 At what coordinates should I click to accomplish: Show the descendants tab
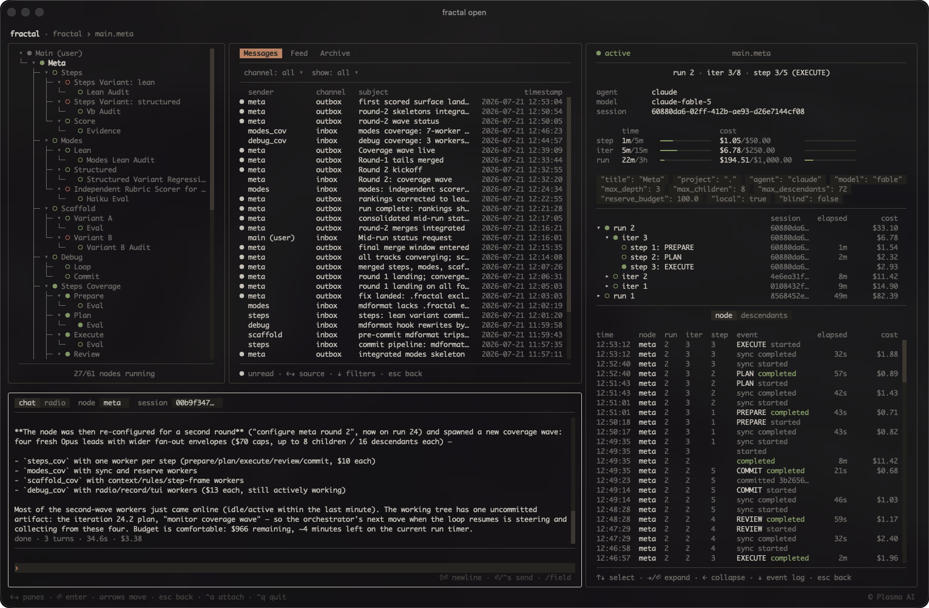(x=764, y=316)
